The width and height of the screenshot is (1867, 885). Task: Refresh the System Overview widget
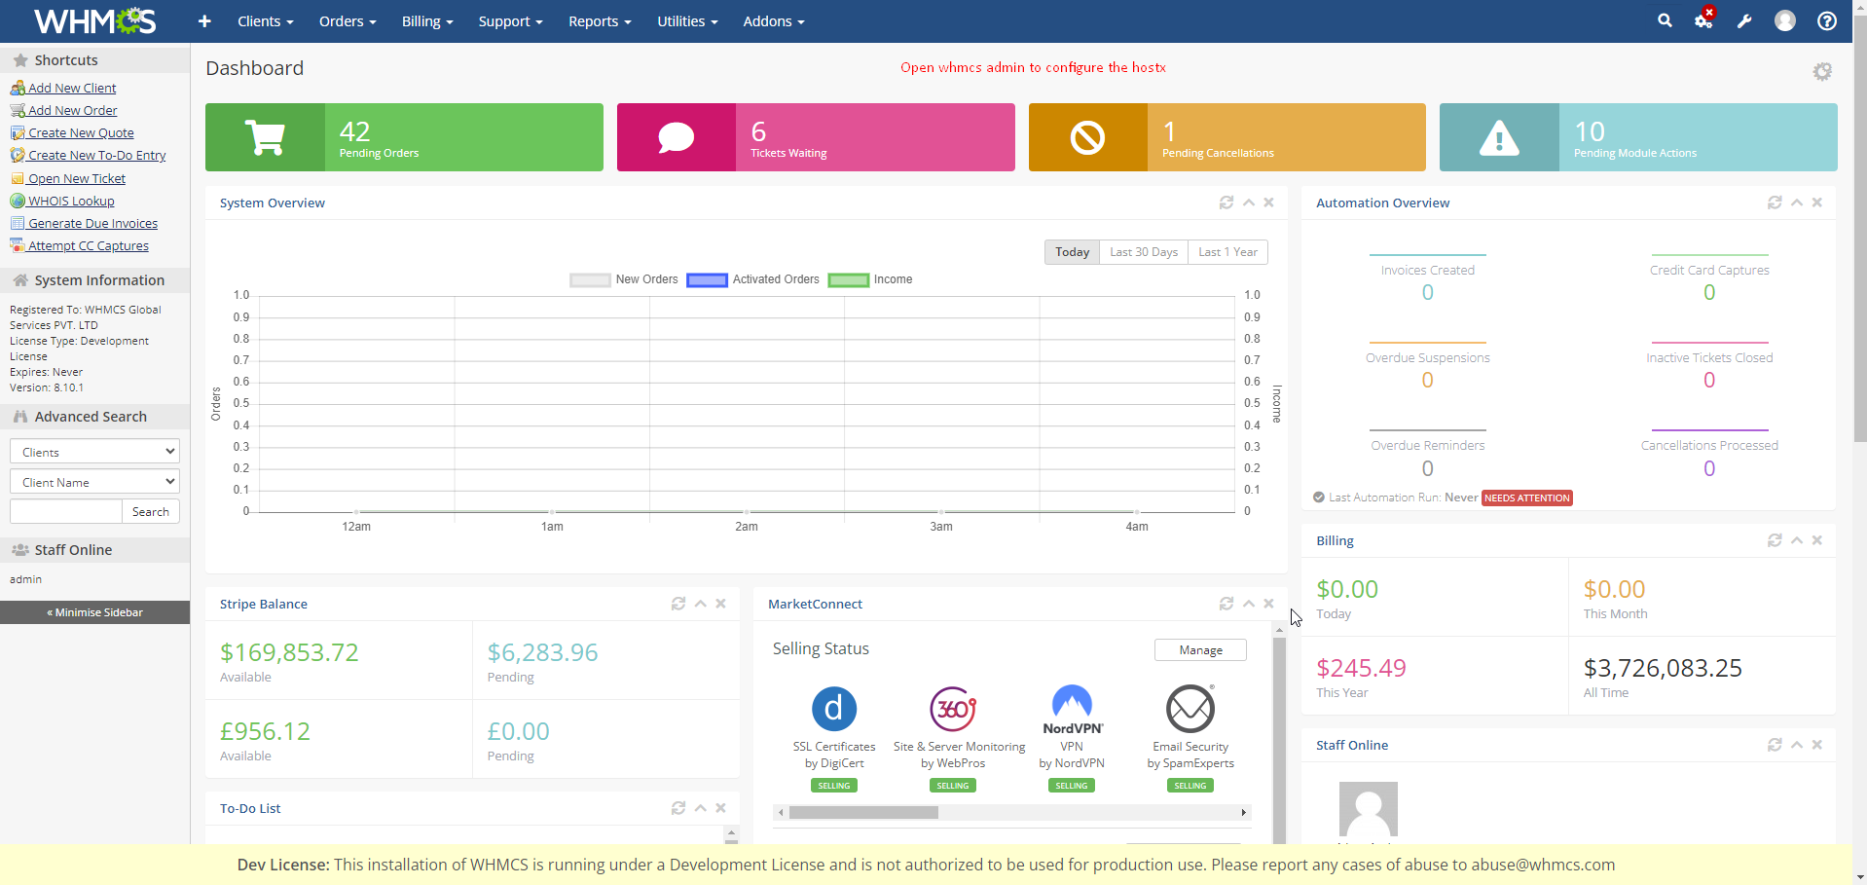click(1226, 203)
